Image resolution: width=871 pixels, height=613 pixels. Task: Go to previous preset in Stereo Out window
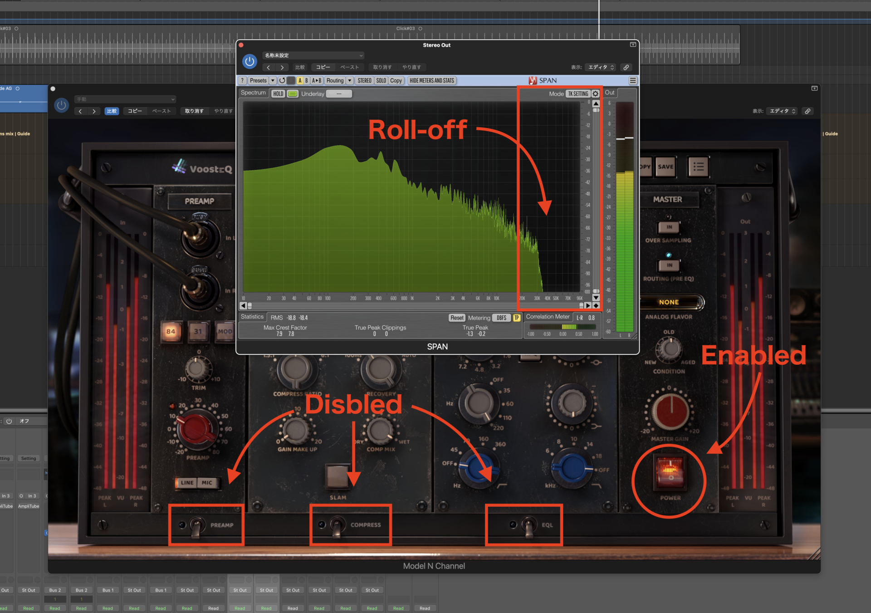[x=268, y=67]
